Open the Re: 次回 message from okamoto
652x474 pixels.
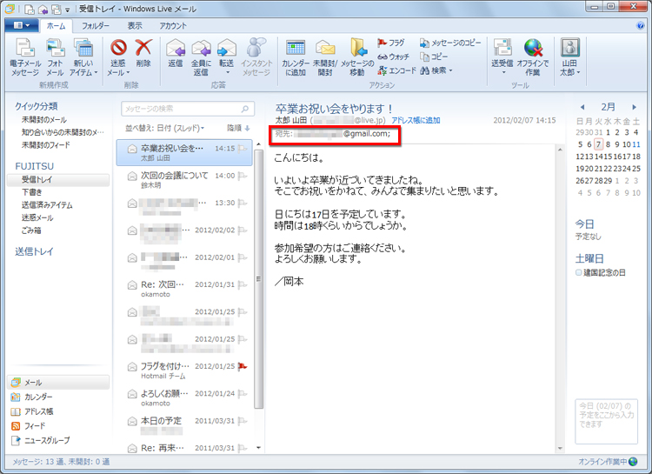(x=184, y=289)
